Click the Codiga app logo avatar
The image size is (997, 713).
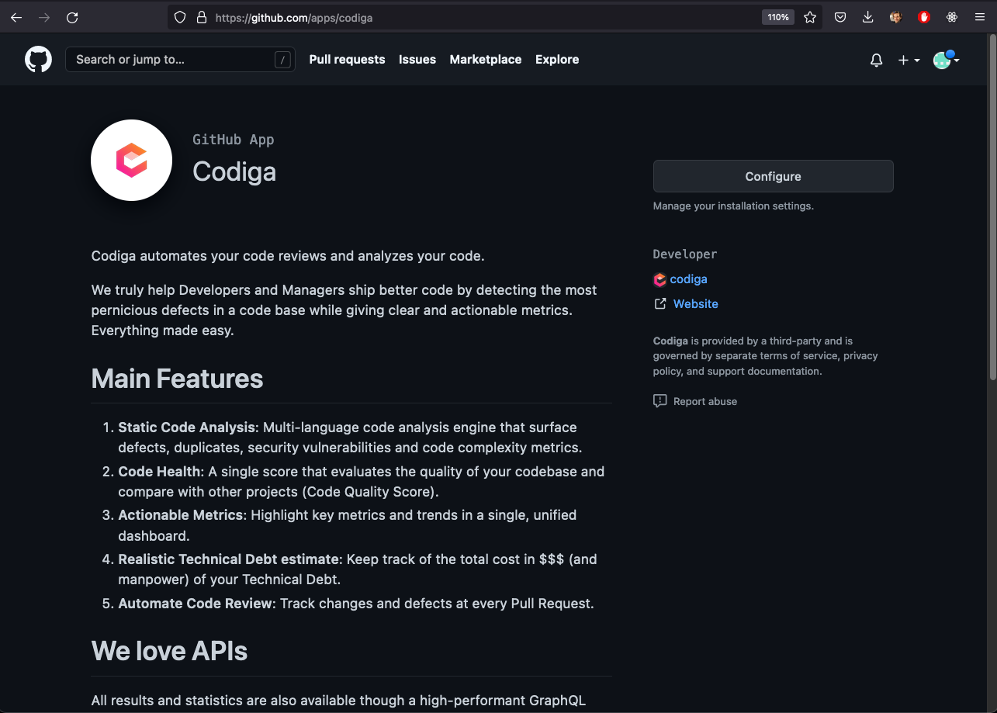pos(131,160)
